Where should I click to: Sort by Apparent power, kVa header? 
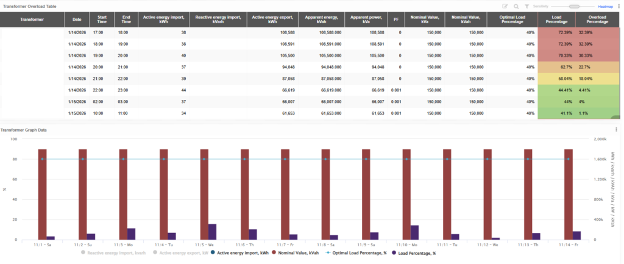coord(366,20)
